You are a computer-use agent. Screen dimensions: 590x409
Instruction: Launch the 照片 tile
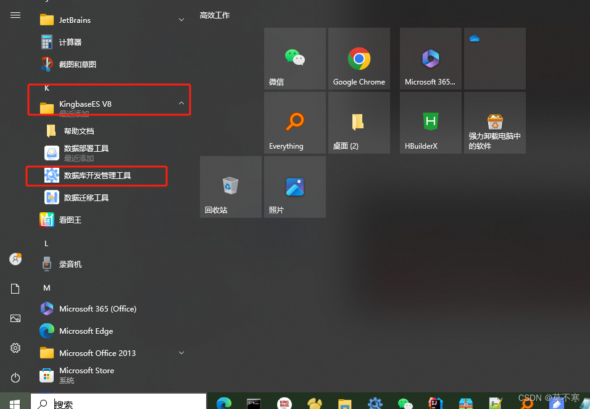[x=295, y=187]
